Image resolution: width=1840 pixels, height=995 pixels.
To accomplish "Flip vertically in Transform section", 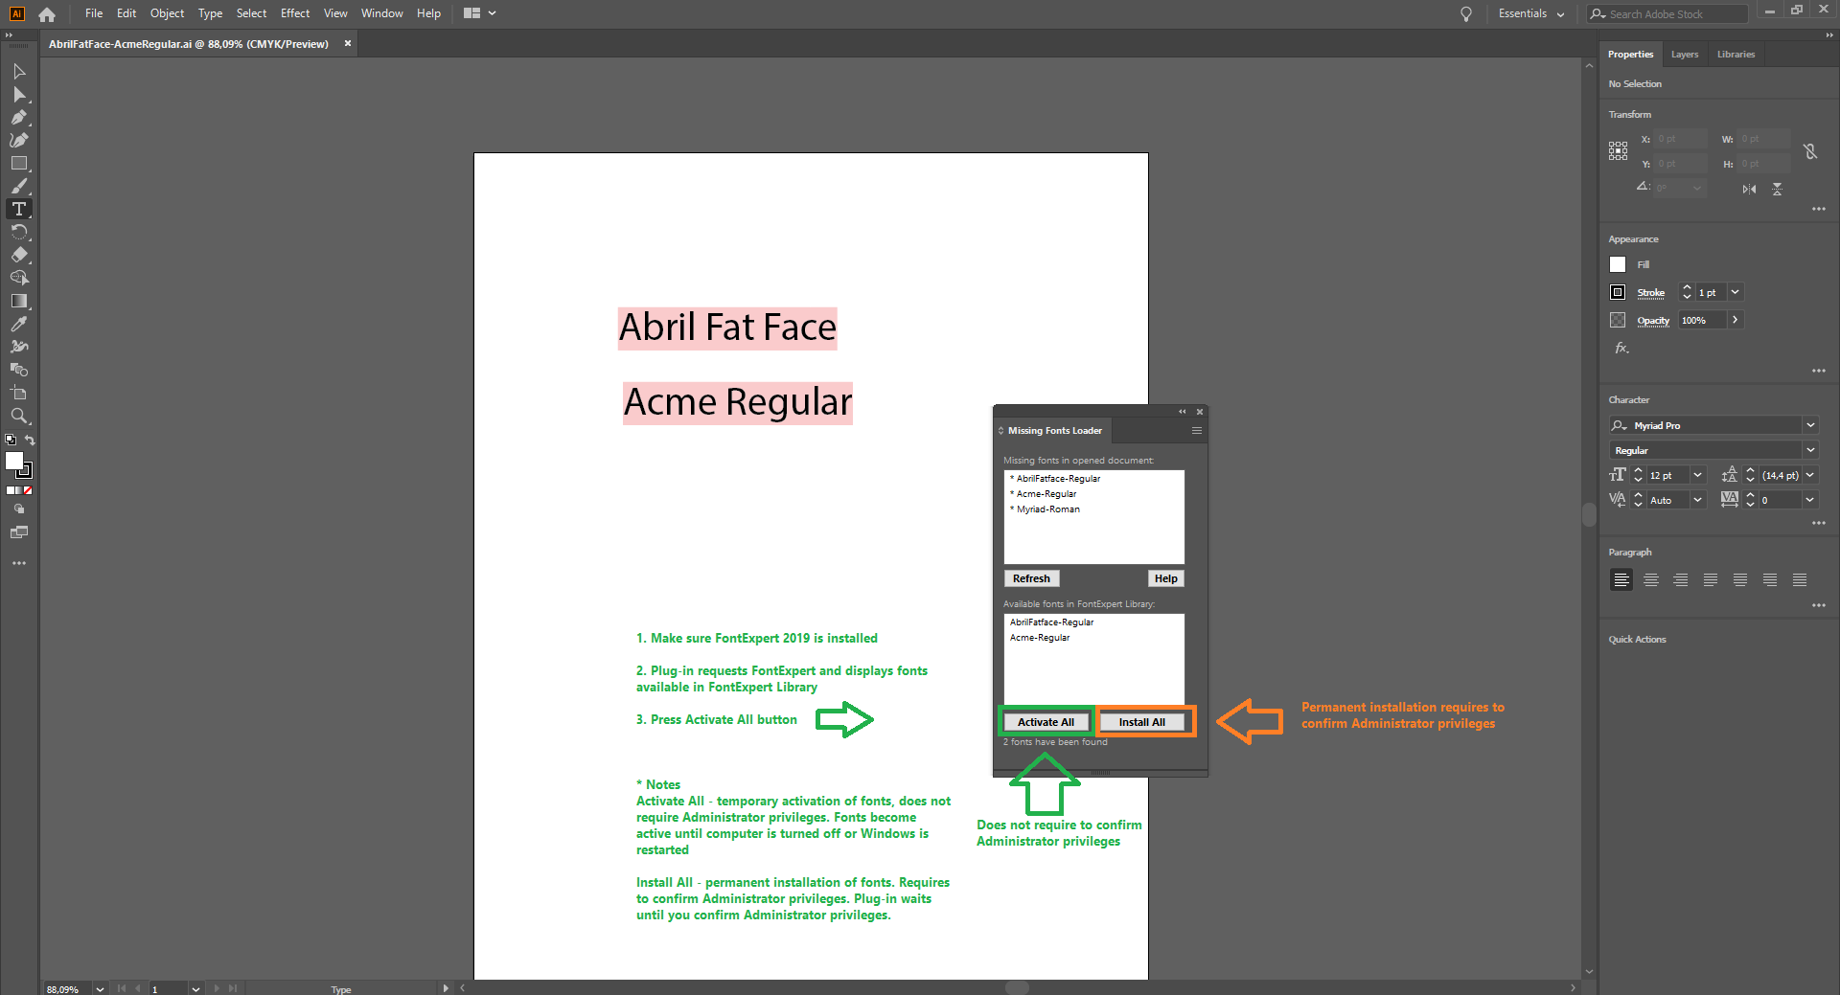I will (x=1777, y=189).
